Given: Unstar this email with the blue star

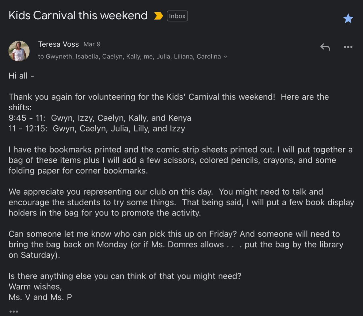Looking at the screenshot, I should coord(348,19).
